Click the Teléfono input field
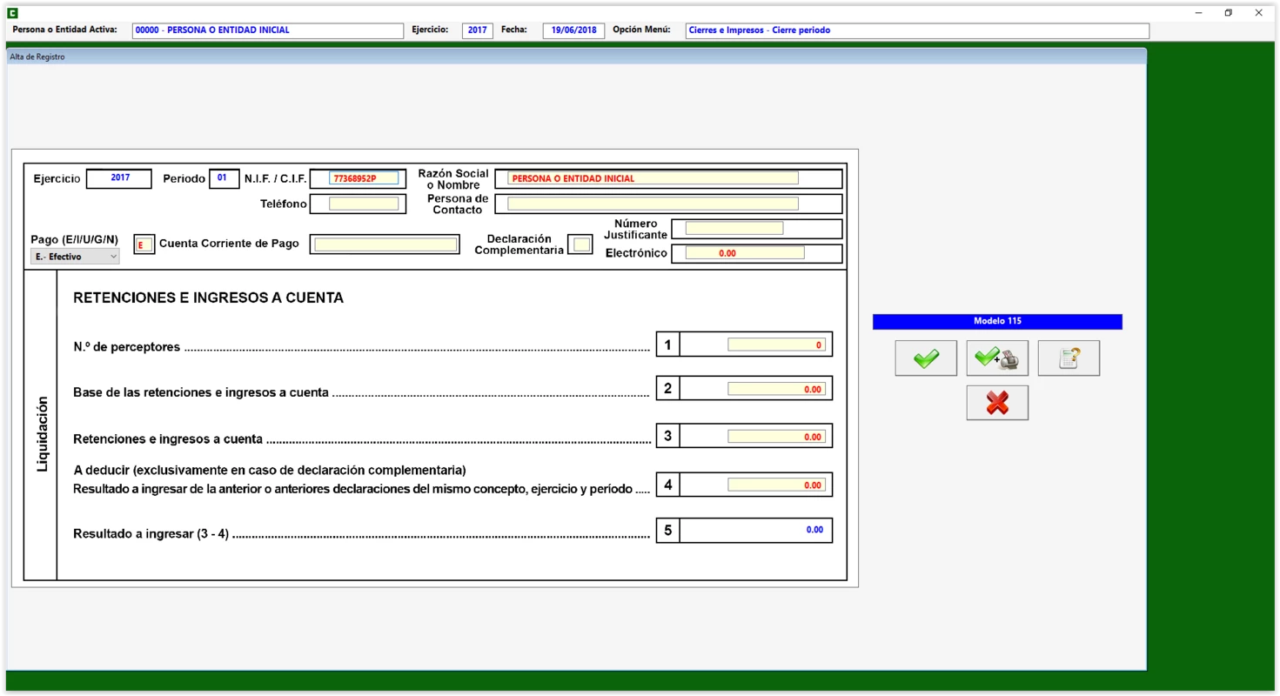Image resolution: width=1280 pixels, height=696 pixels. coord(364,204)
